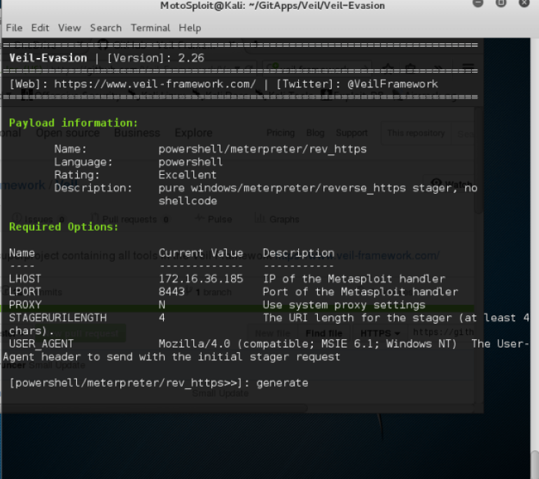This screenshot has height=479, width=539.
Task: Click the LPORT value 8443
Action: [171, 292]
